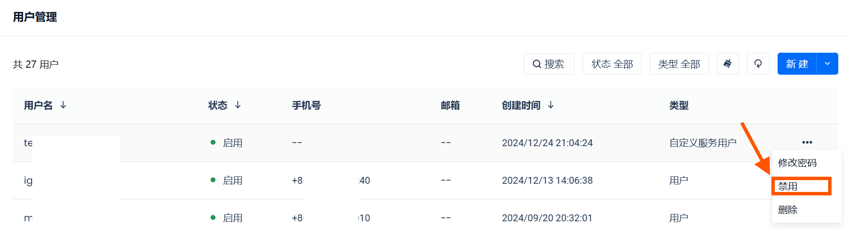Click the 2024/12/13 14:06:38 creation time cell
Screen dimensions: 847x230
pyautogui.click(x=547, y=181)
